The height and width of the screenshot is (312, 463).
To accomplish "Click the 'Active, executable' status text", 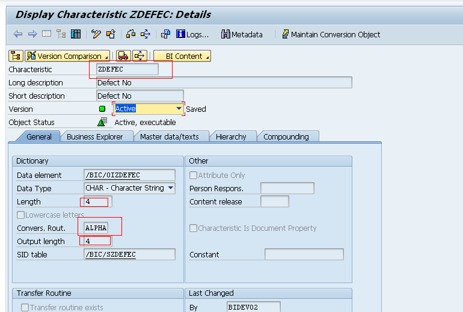I will click(145, 122).
